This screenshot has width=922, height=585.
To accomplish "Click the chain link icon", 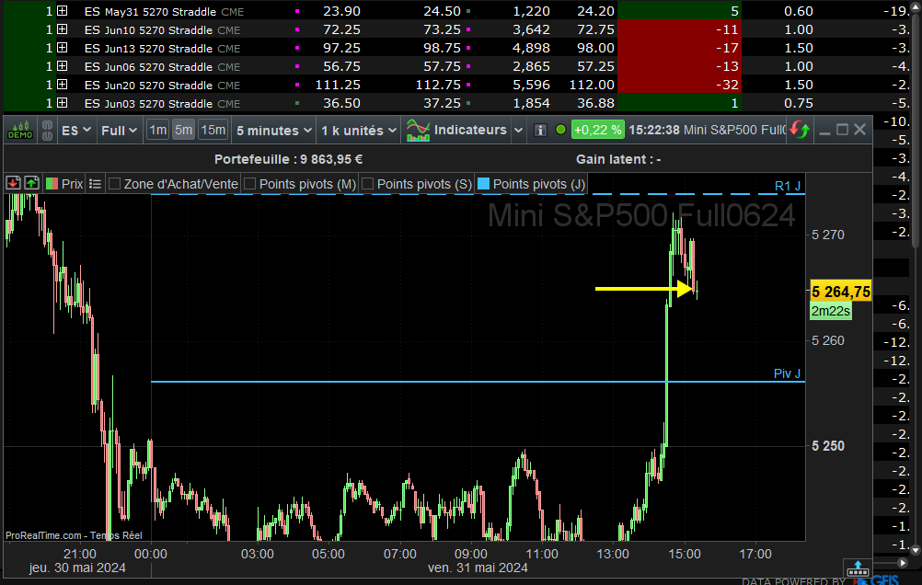I will click(x=48, y=130).
